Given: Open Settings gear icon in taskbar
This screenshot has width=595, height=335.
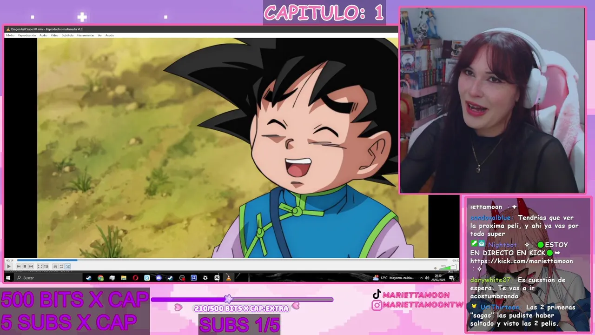Looking at the screenshot, I should tap(205, 278).
